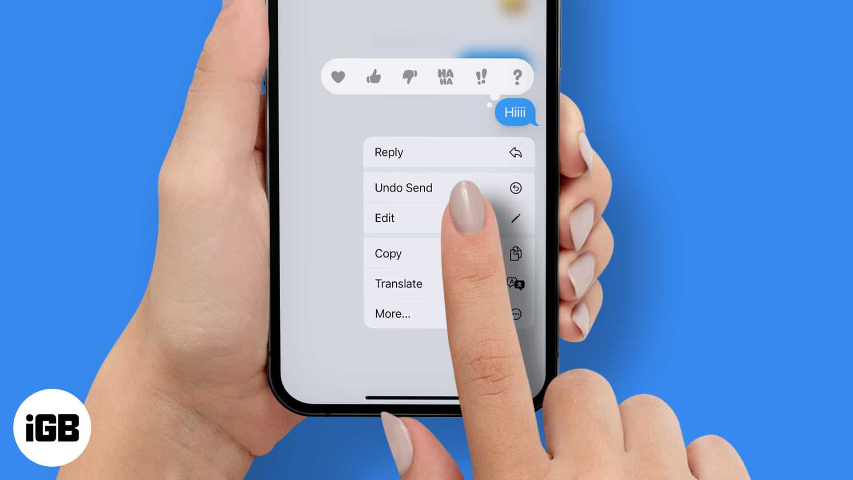The height and width of the screenshot is (480, 853).
Task: Tap the question mark reaction icon
Action: pyautogui.click(x=516, y=77)
